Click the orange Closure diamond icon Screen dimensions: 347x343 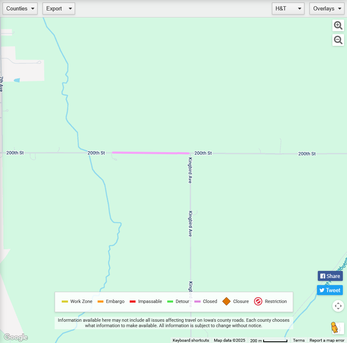[226, 301]
